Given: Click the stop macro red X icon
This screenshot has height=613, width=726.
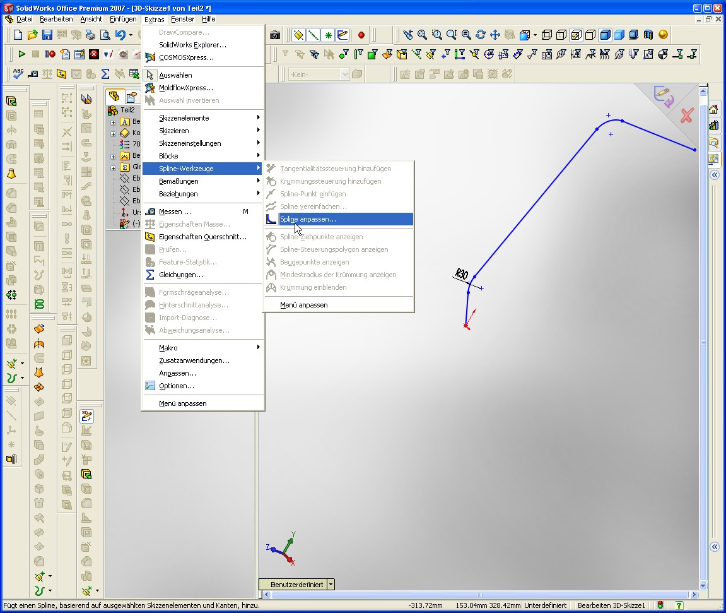Looking at the screenshot, I should click(94, 54).
